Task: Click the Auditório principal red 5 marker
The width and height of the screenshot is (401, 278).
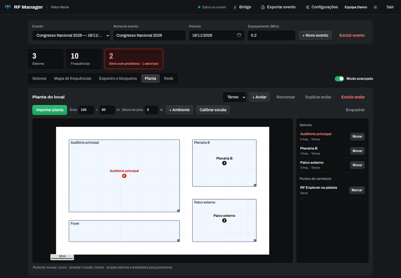Action: 124,176
